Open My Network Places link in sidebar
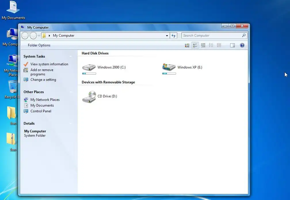290x200 pixels. pos(45,100)
